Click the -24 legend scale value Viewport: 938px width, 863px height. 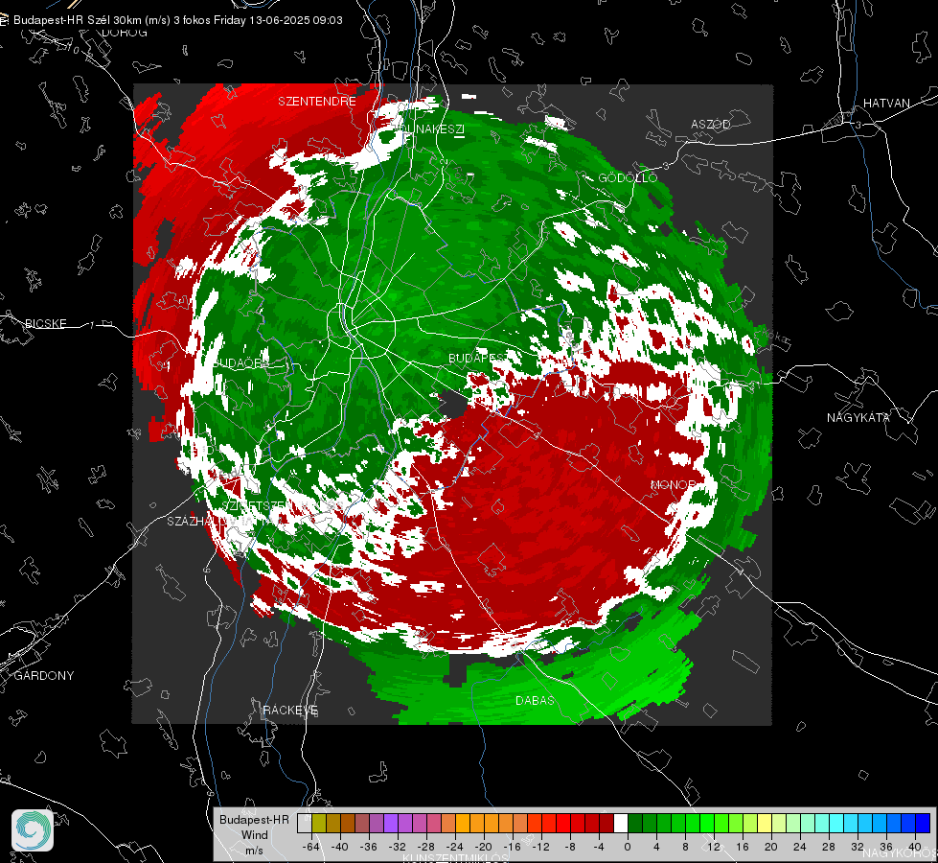click(x=455, y=847)
